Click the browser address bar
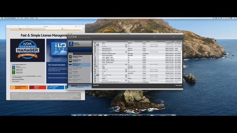This screenshot has height=133, width=237. click(46, 26)
